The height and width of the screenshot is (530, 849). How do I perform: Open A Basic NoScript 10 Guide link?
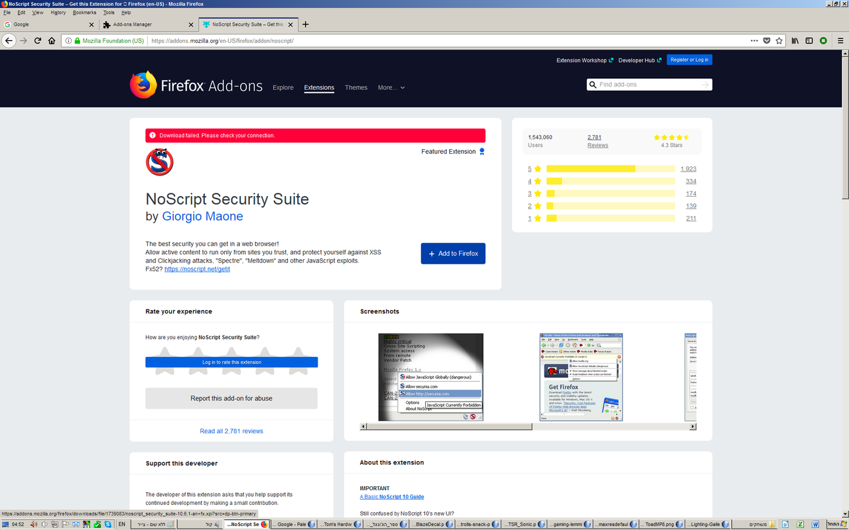click(x=392, y=497)
